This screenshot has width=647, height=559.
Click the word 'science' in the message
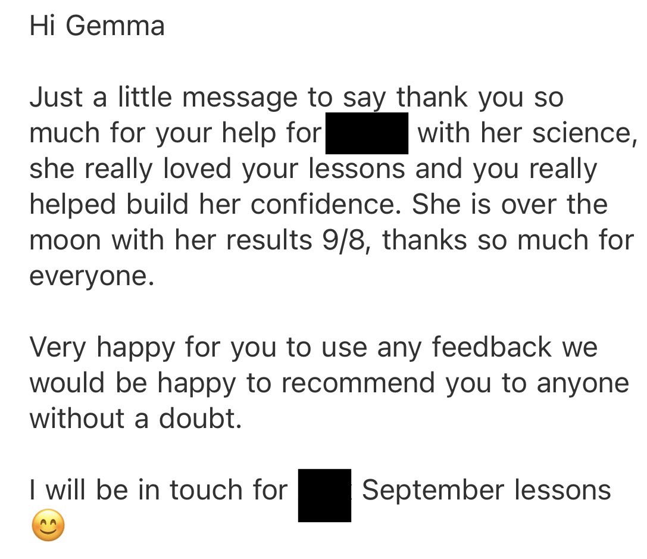click(582, 133)
